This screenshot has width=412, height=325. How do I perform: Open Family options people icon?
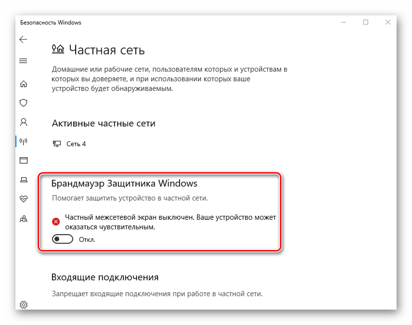click(24, 219)
